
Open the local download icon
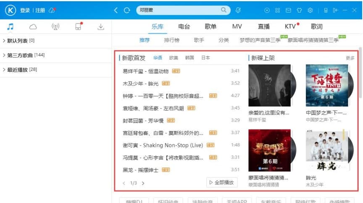[x=101, y=27]
